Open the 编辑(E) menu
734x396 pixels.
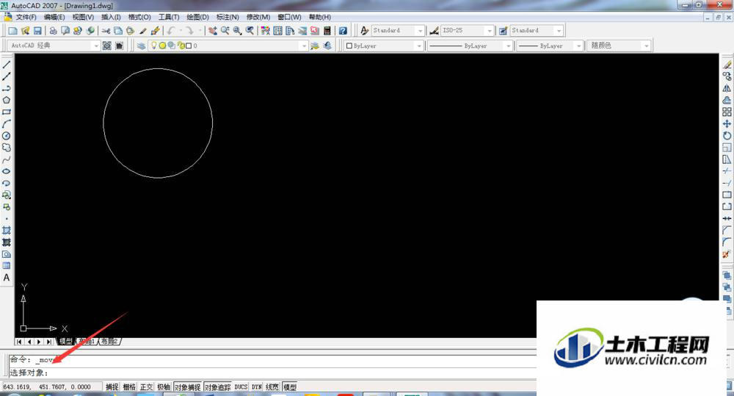click(x=54, y=17)
